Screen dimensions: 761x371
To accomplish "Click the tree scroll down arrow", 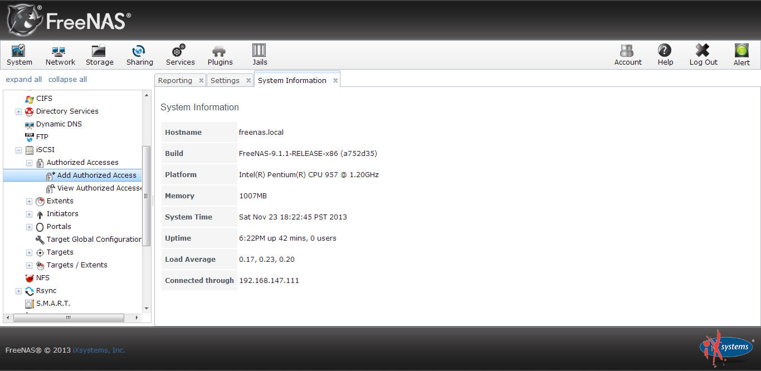I will coord(147,308).
